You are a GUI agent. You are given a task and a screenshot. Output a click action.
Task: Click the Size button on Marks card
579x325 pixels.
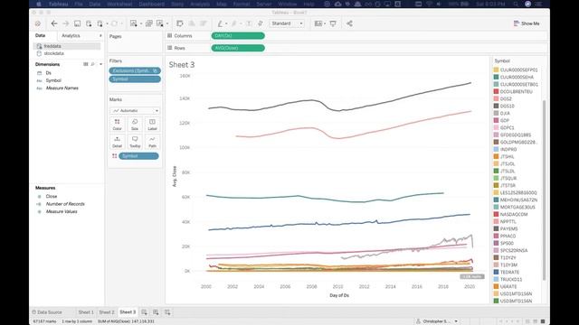135,125
